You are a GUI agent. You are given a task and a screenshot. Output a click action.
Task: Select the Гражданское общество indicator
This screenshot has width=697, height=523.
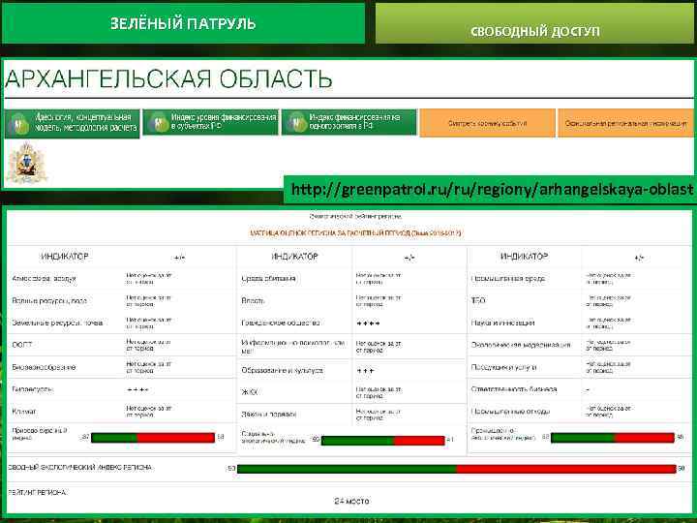(281, 323)
